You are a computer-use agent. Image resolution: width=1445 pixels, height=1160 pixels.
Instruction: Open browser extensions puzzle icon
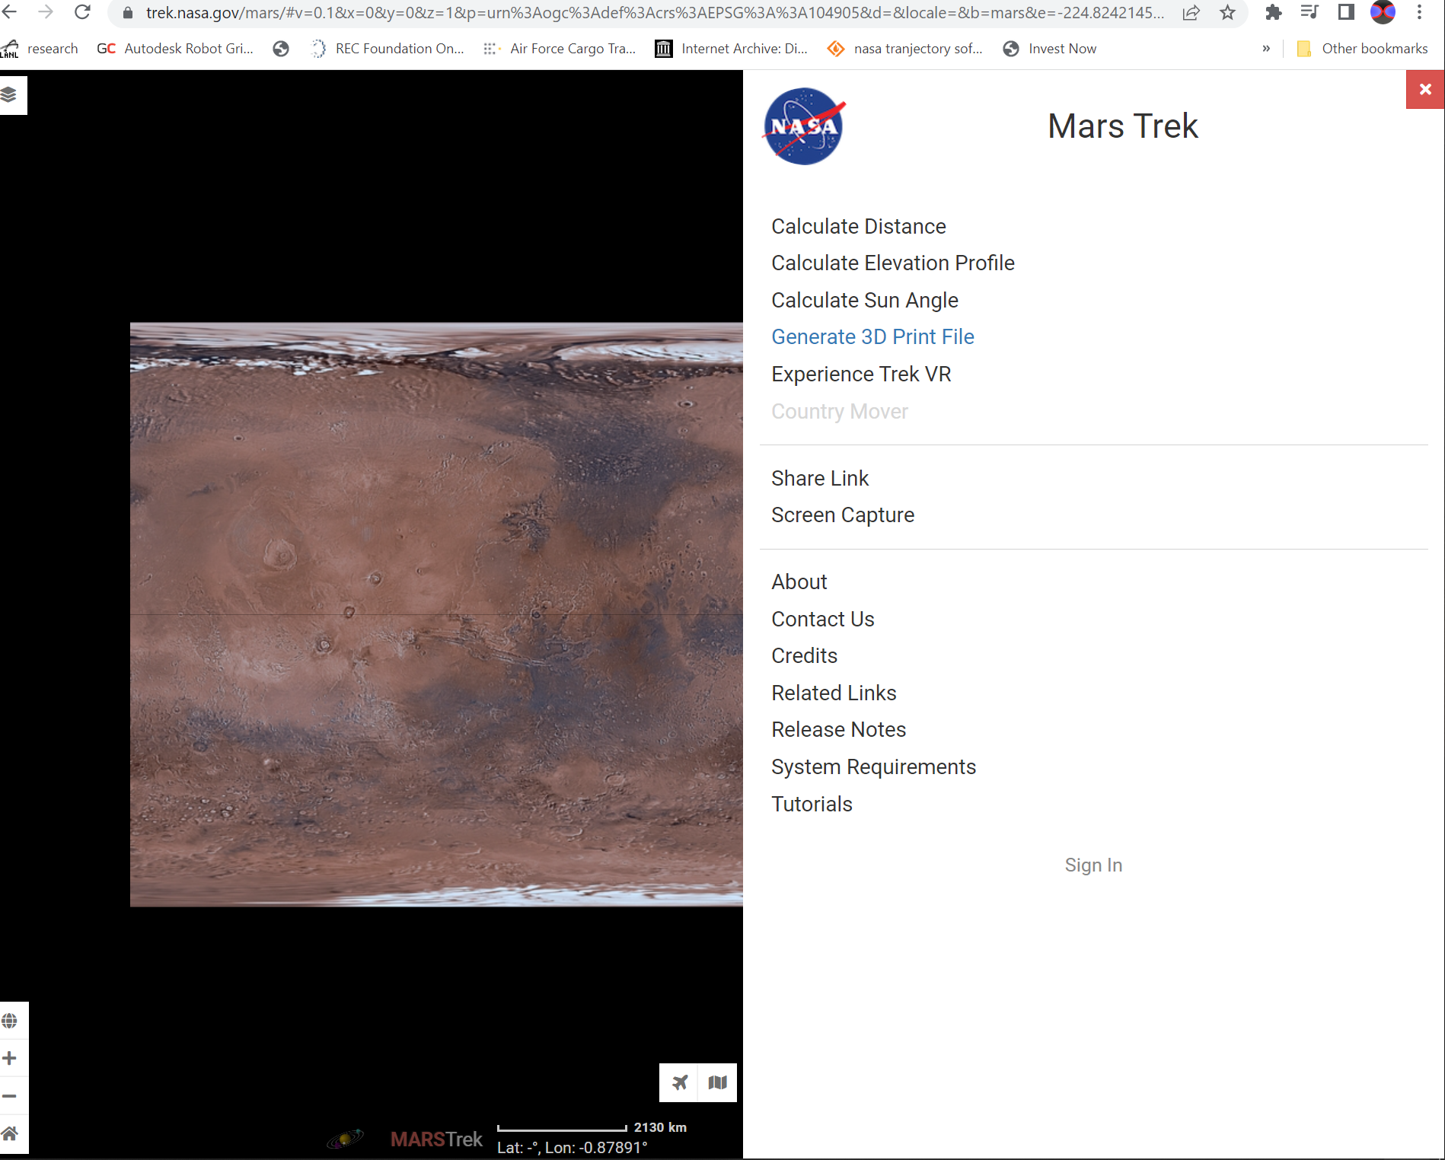coord(1273,12)
